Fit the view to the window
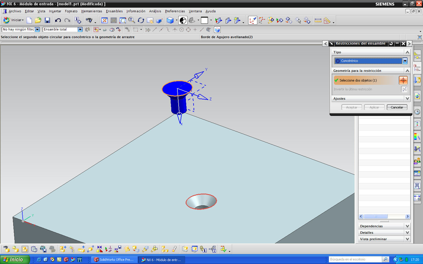 pos(105,20)
